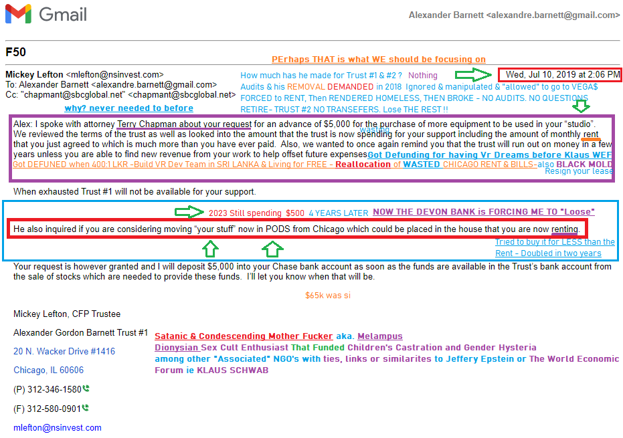Click the mlefton@nsinvest.com signature email link
This screenshot has width=623, height=438.
coord(58,428)
